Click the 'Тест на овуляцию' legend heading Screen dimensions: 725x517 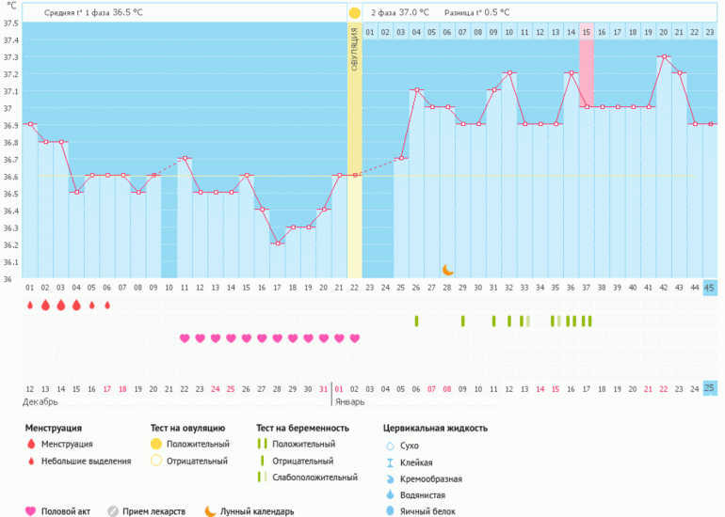click(187, 428)
